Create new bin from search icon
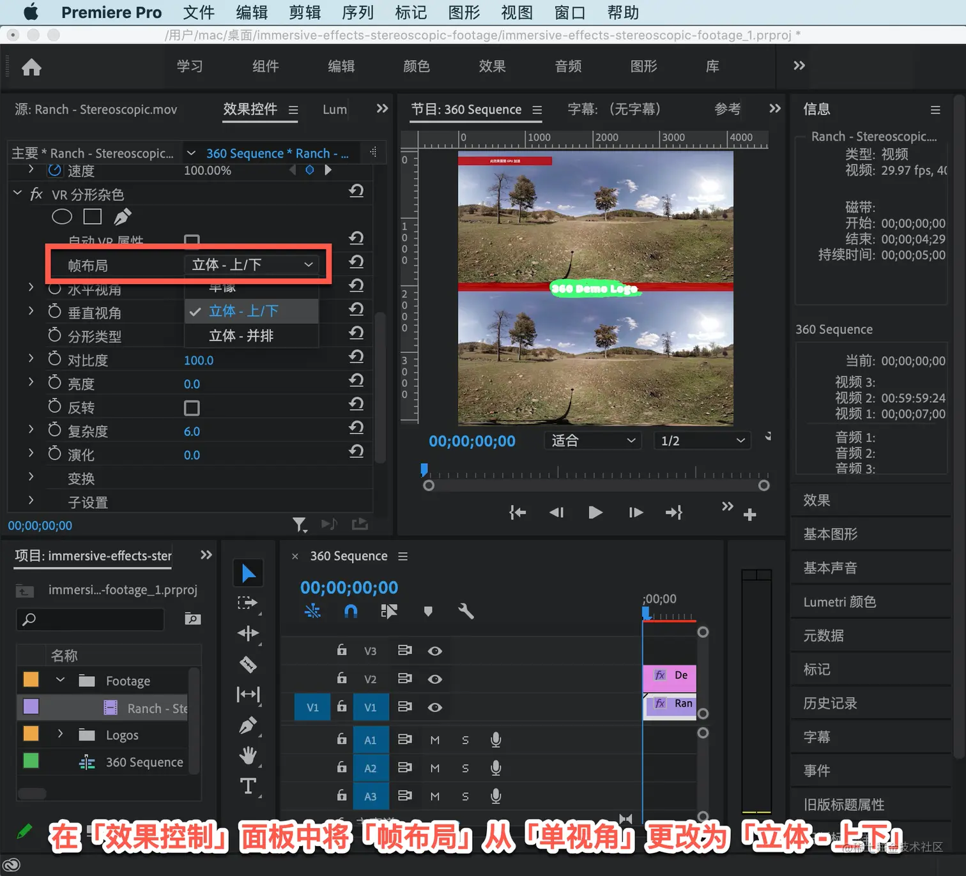 pyautogui.click(x=192, y=619)
